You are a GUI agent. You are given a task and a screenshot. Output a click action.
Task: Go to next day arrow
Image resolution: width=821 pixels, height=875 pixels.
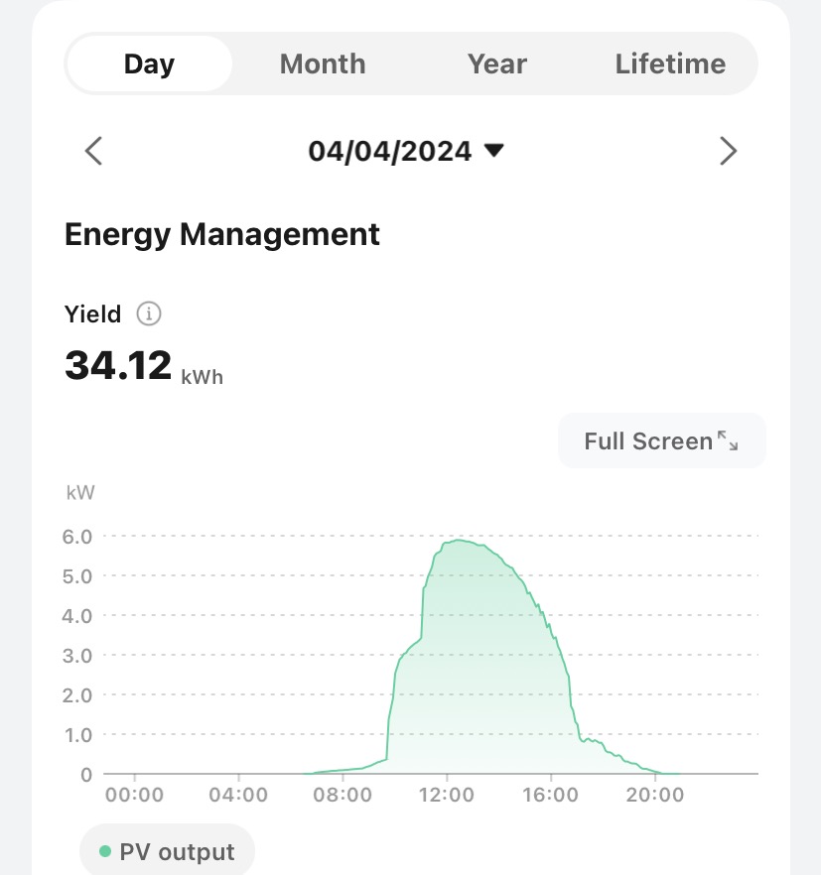728,151
